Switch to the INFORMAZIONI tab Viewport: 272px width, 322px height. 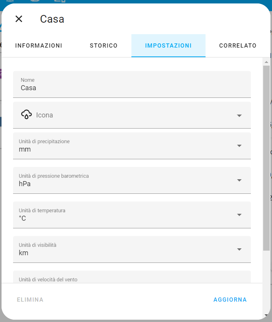click(x=38, y=45)
